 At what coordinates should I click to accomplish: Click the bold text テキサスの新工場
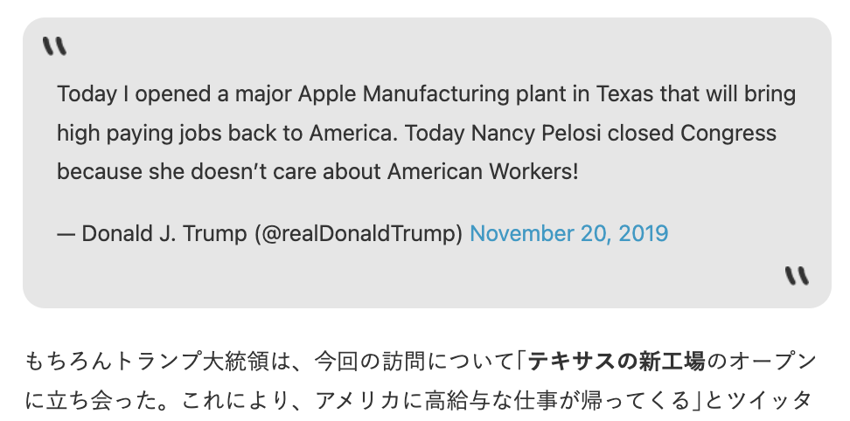617,362
